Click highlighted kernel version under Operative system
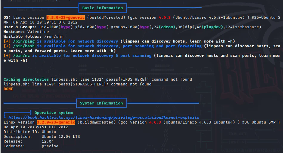Image resolution: width=283 pixels, height=153 pixels. point(56,122)
